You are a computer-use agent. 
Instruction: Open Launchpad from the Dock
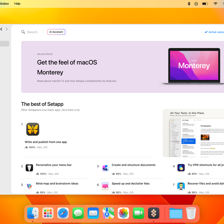pos(48,213)
